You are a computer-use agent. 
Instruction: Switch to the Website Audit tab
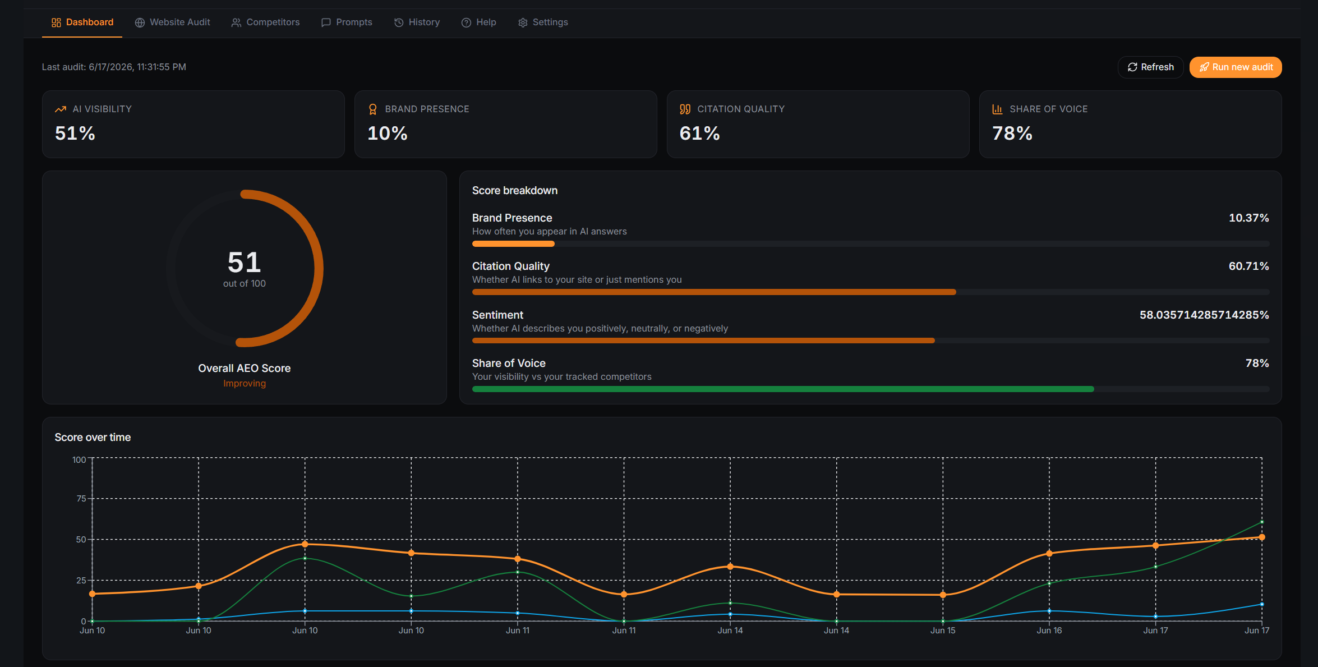[x=172, y=22]
